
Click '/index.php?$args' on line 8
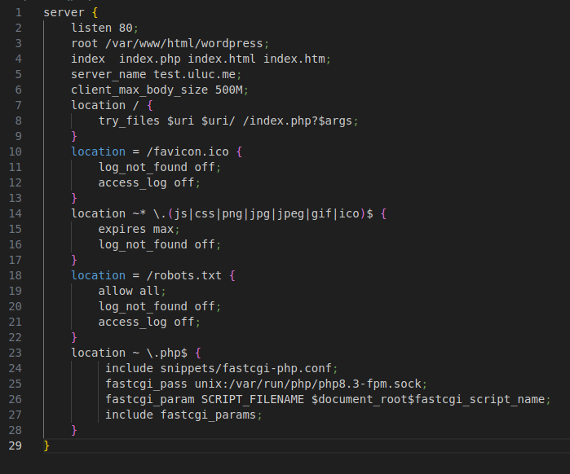298,121
